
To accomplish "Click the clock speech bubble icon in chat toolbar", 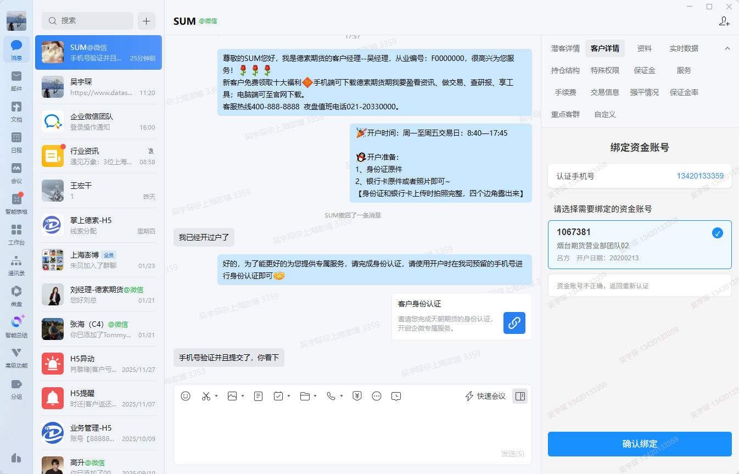I will [x=396, y=396].
